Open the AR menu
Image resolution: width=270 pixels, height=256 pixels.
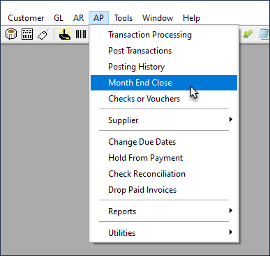pos(78,18)
